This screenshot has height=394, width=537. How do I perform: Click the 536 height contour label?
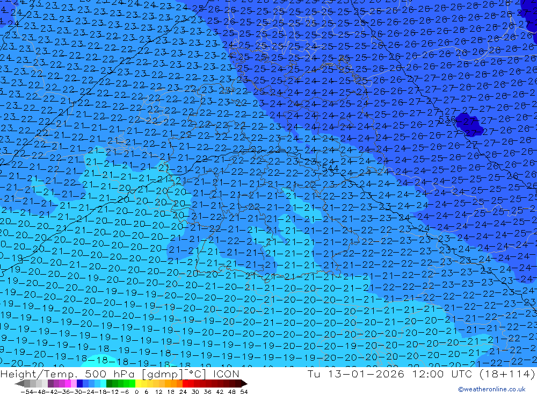coord(447,120)
